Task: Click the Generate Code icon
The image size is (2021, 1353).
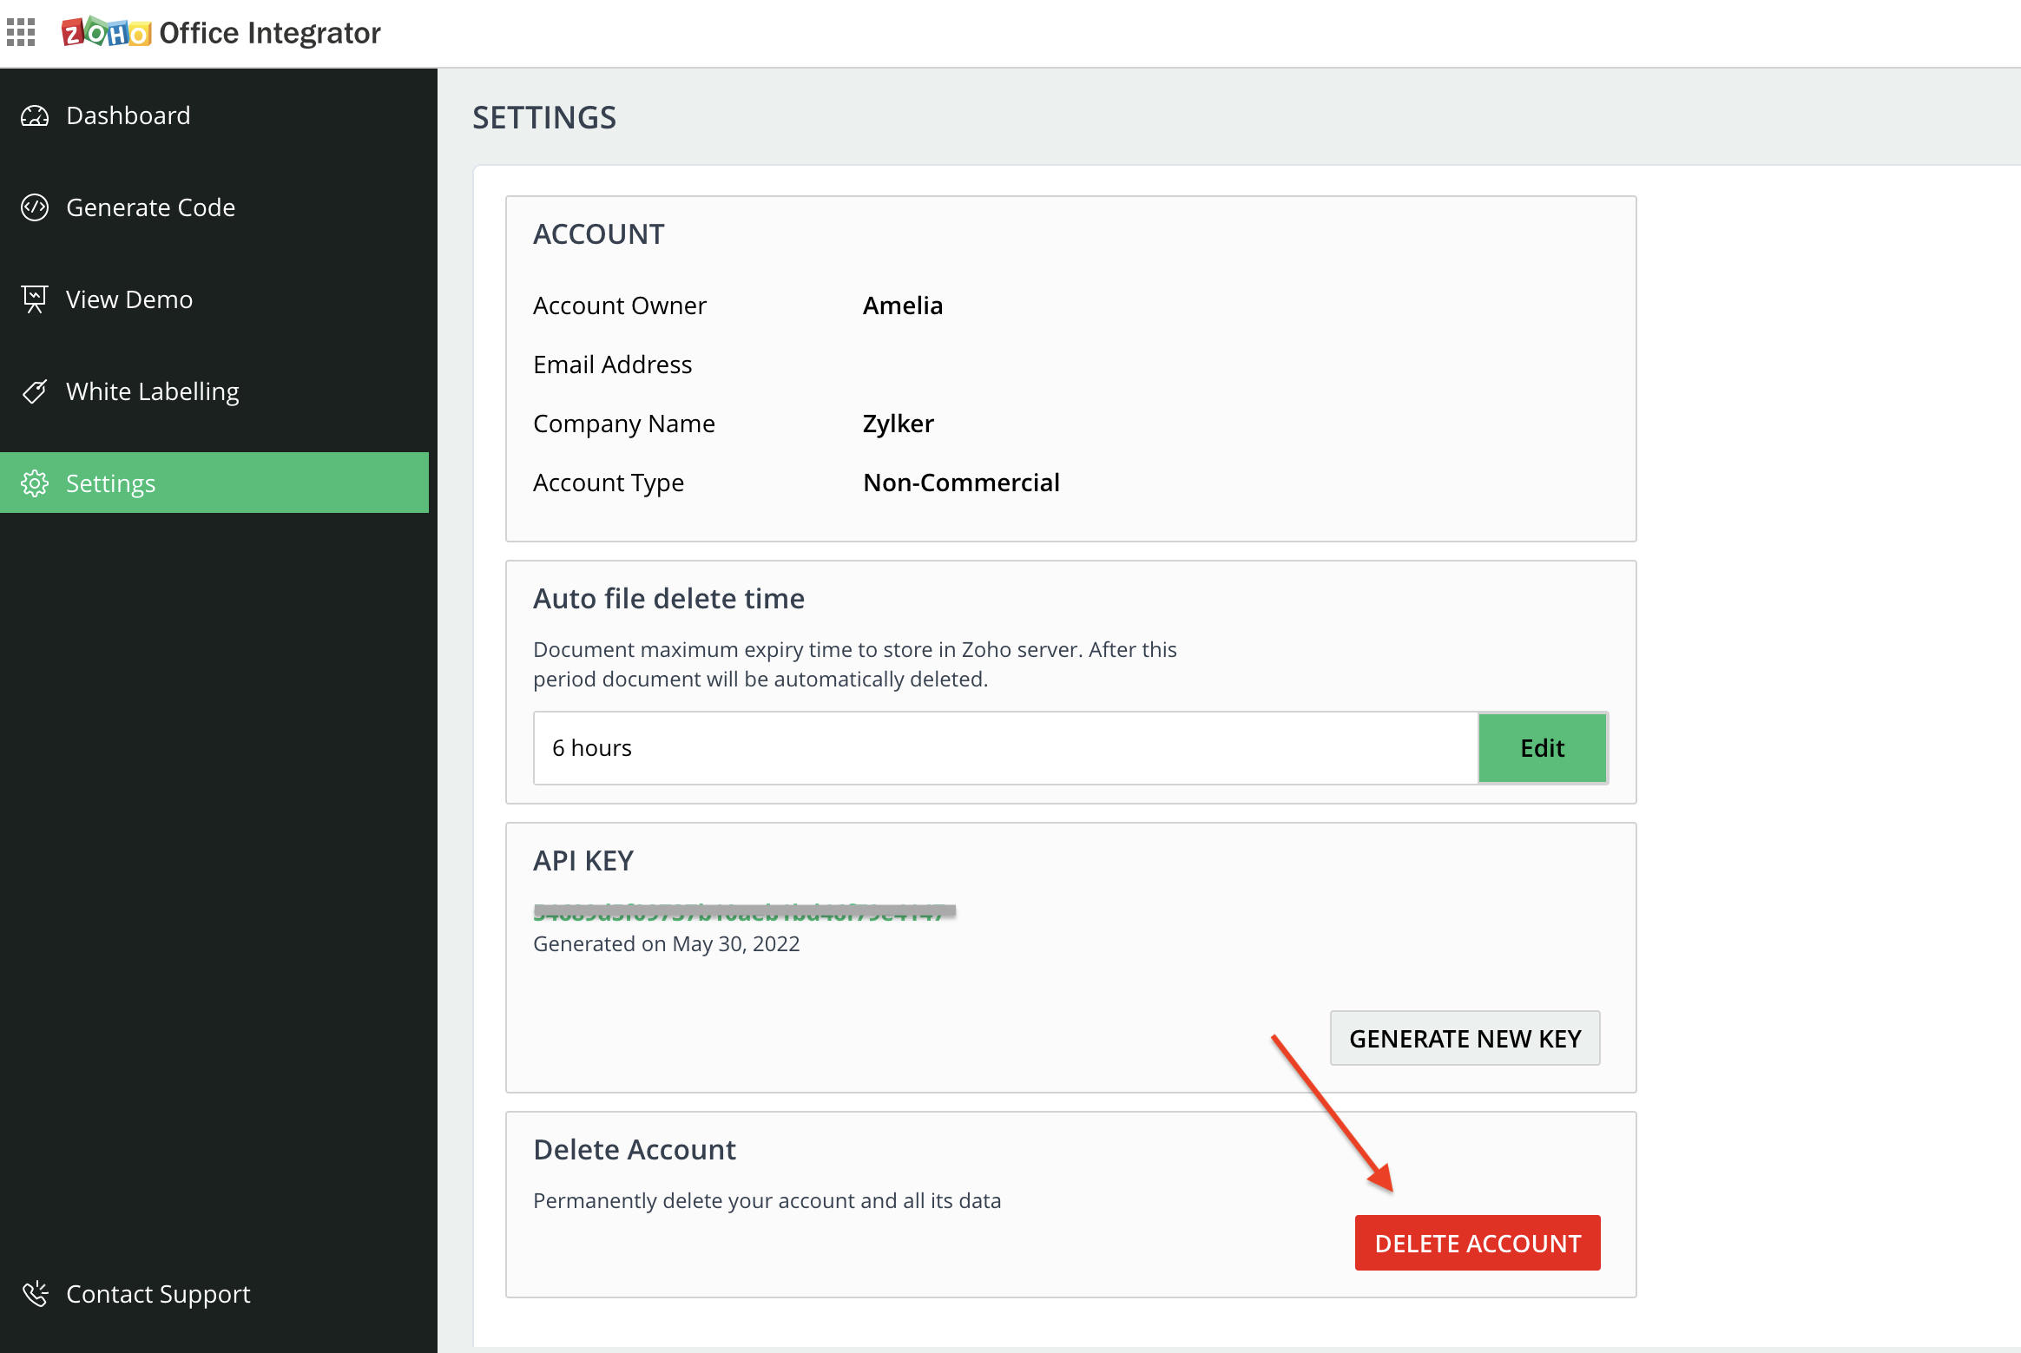Action: tap(35, 207)
